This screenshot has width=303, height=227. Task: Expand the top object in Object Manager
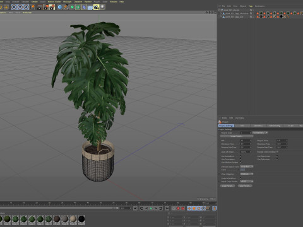[x=219, y=10]
